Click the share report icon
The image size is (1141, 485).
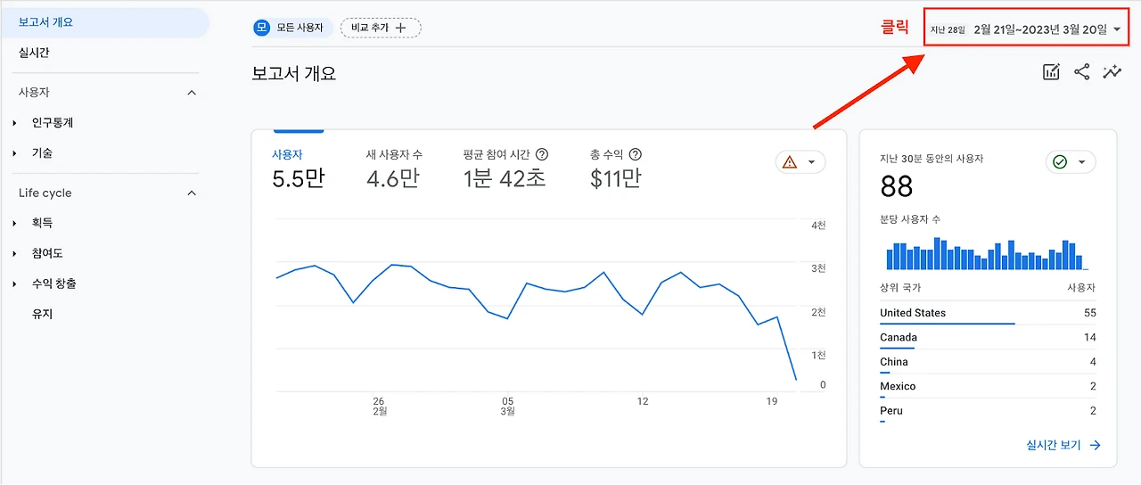1081,72
